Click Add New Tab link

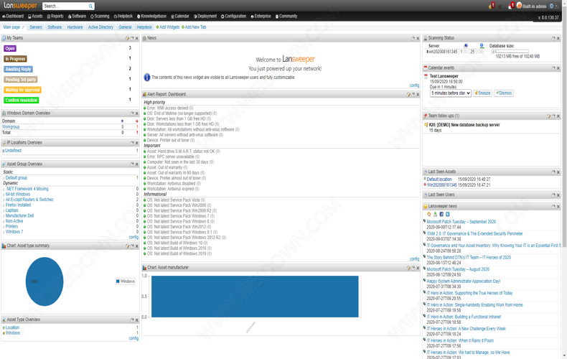[x=194, y=27]
